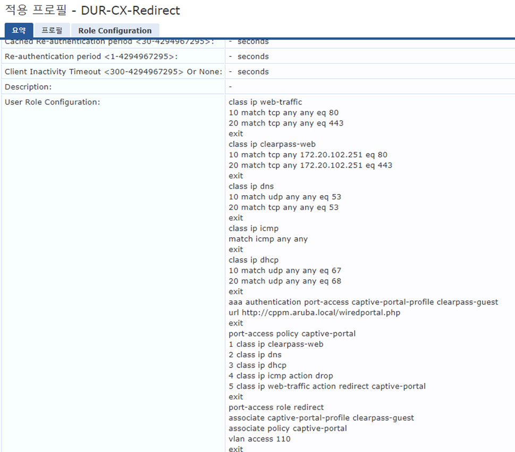The height and width of the screenshot is (452, 515).
Task: Open the Role Configuration tab
Action: [x=115, y=30]
